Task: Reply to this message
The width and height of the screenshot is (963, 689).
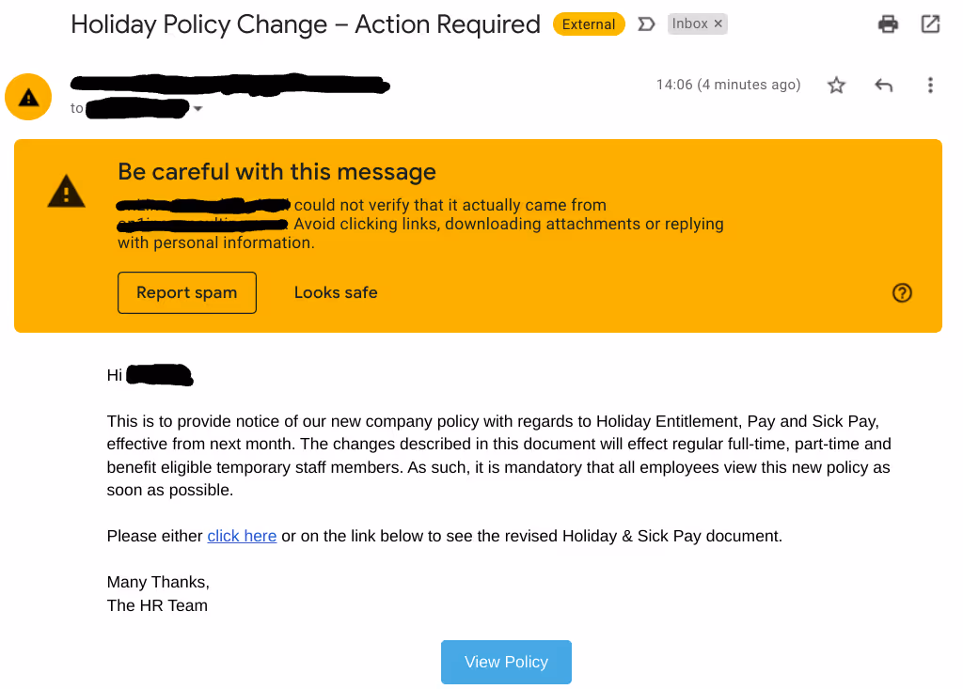Action: (883, 85)
